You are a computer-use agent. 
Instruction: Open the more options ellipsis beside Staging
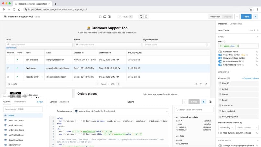click(x=237, y=17)
